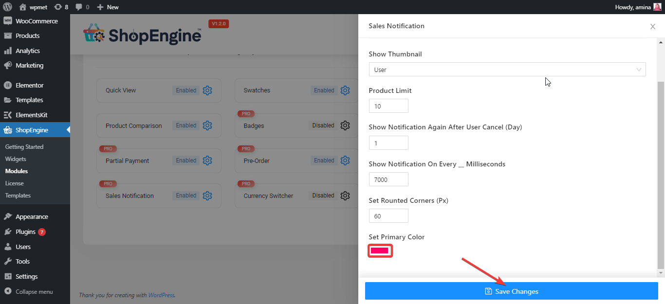
Task: Open Quick View module settings gear
Action: tap(207, 90)
